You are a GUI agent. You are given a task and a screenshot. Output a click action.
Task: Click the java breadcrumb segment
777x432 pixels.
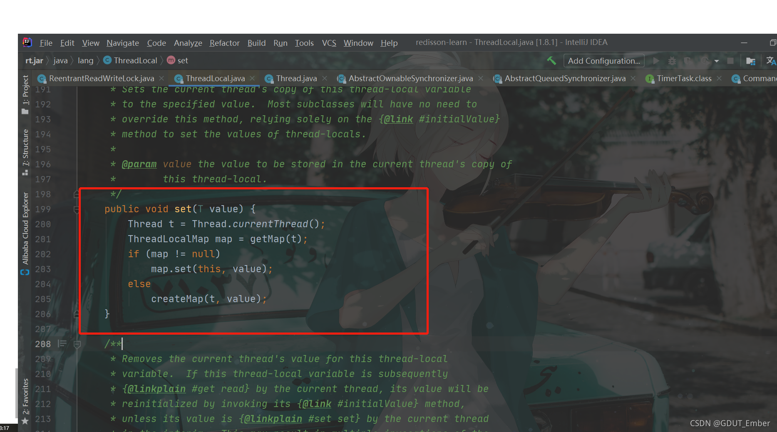point(60,61)
